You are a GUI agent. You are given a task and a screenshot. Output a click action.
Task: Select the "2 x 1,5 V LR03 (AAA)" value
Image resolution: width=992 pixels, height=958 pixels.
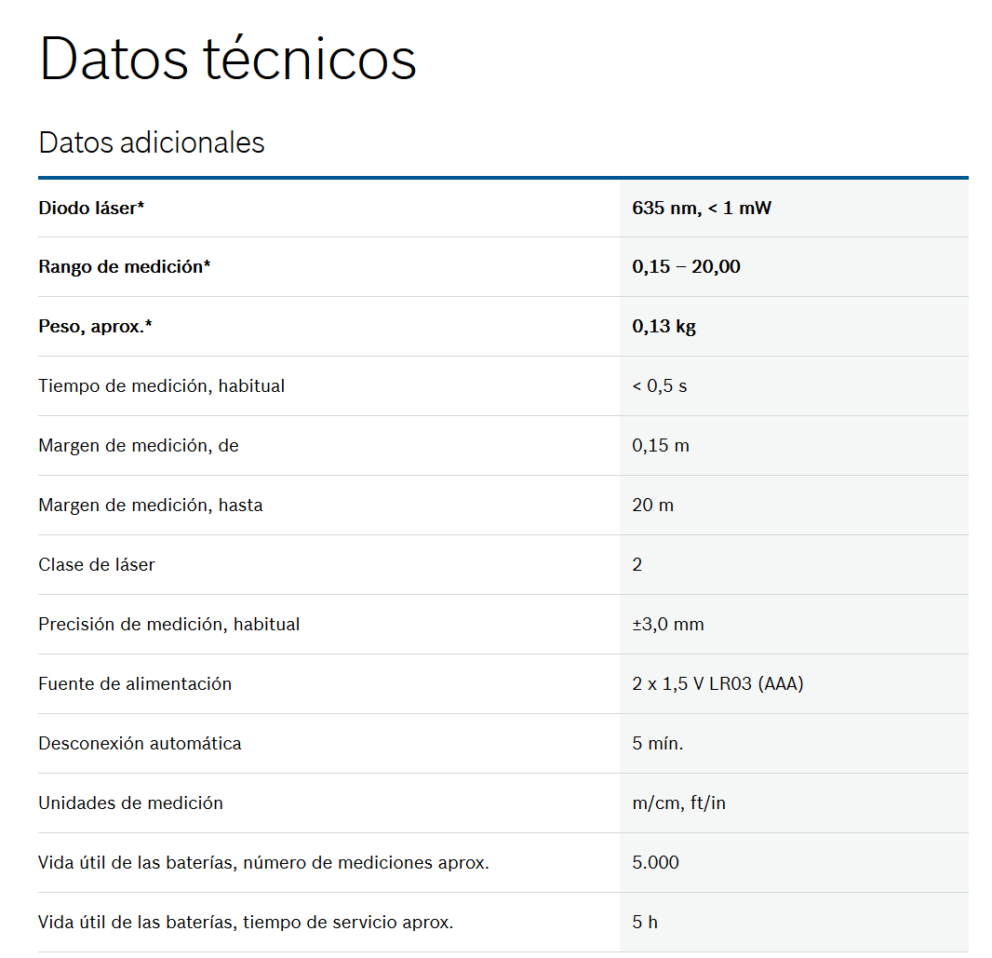point(717,684)
